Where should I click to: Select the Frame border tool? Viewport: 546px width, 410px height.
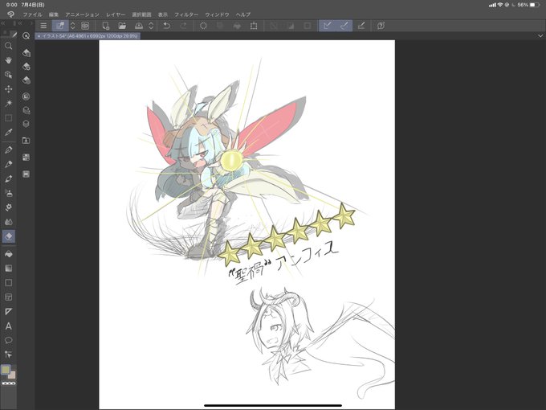coord(9,297)
